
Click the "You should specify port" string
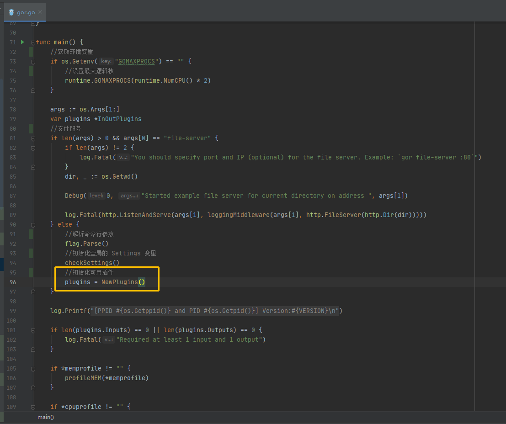[x=304, y=157]
